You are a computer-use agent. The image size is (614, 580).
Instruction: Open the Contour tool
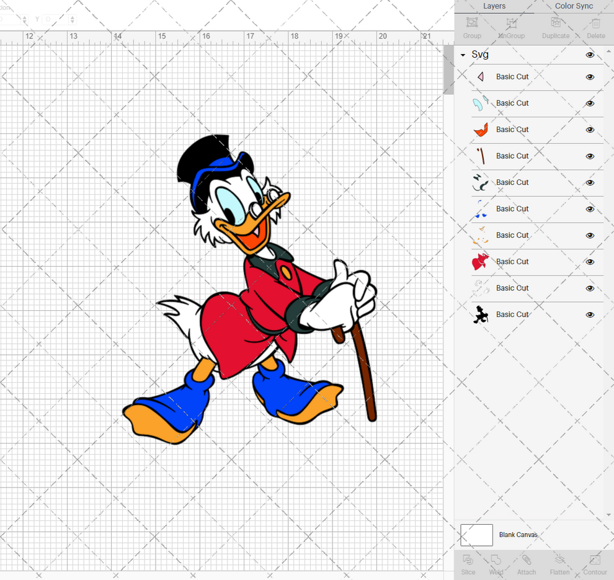[595, 564]
